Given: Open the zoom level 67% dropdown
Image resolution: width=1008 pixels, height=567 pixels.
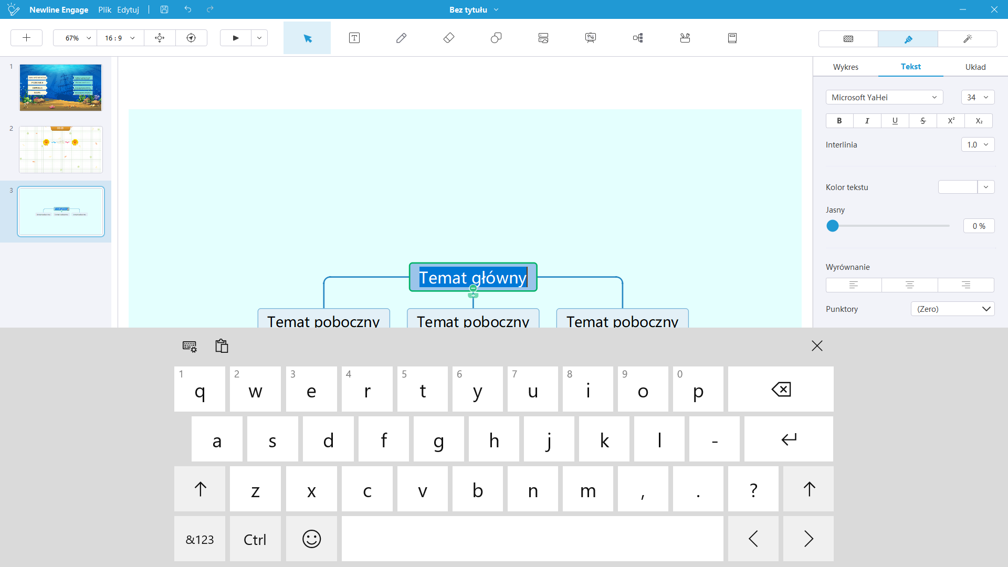Looking at the screenshot, I should point(74,38).
